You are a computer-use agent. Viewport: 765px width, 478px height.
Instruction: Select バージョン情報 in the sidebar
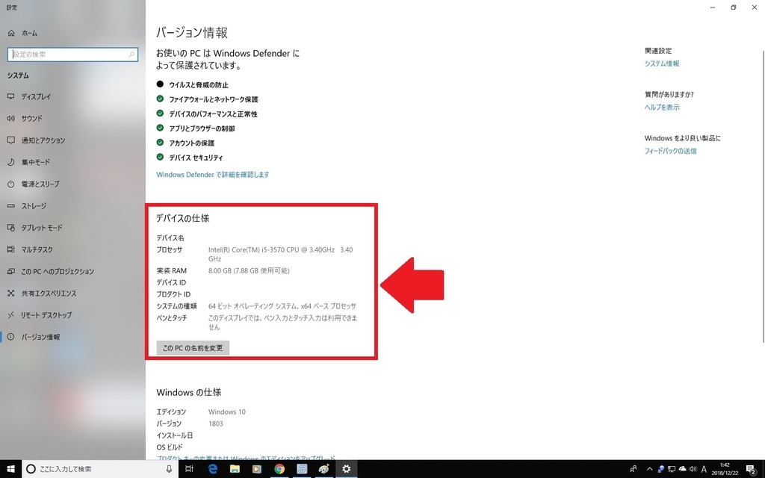(40, 337)
